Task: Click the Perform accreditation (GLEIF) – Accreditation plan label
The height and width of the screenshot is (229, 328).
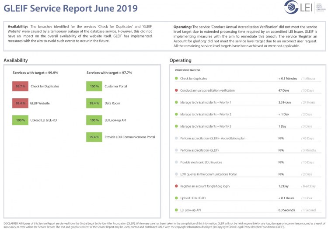Action: [213, 138]
